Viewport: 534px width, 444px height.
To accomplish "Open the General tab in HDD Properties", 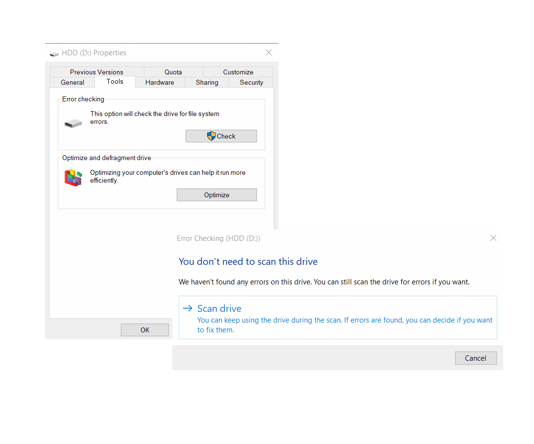I will click(x=72, y=82).
